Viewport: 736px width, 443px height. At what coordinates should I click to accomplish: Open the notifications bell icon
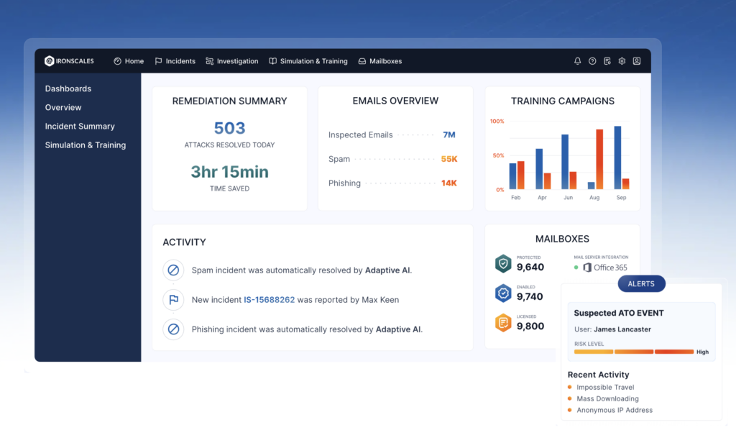click(x=577, y=61)
